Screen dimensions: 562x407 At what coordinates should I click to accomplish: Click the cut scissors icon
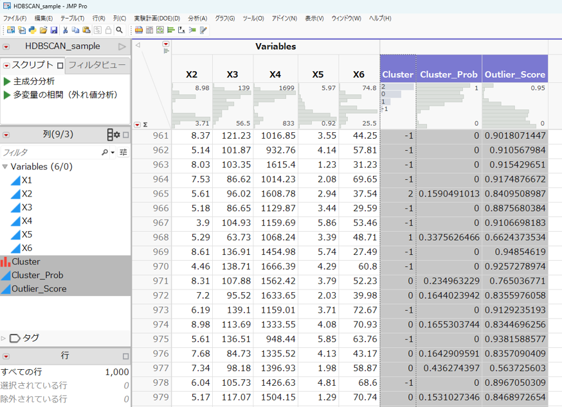[65, 30]
